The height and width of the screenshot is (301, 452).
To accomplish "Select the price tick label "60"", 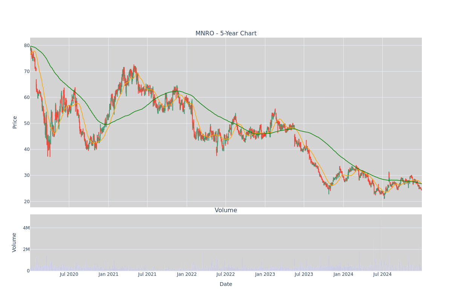I will 27,97.
